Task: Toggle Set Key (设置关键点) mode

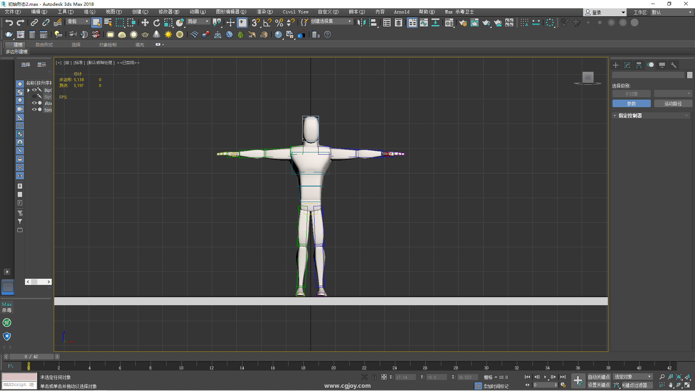Action: coord(599,385)
